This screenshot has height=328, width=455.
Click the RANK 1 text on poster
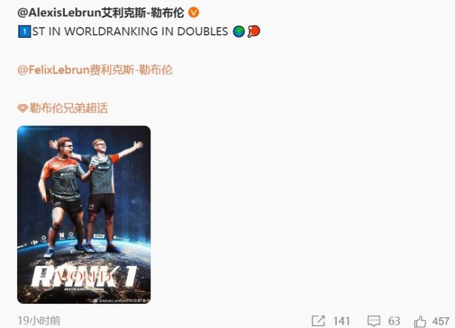coord(84,276)
